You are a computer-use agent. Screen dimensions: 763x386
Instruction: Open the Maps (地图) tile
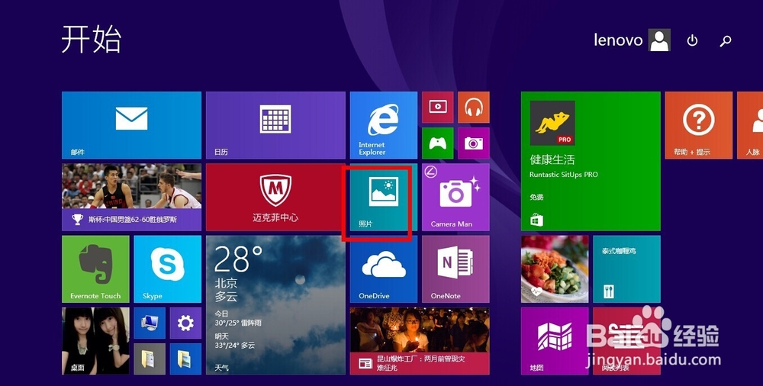point(555,341)
